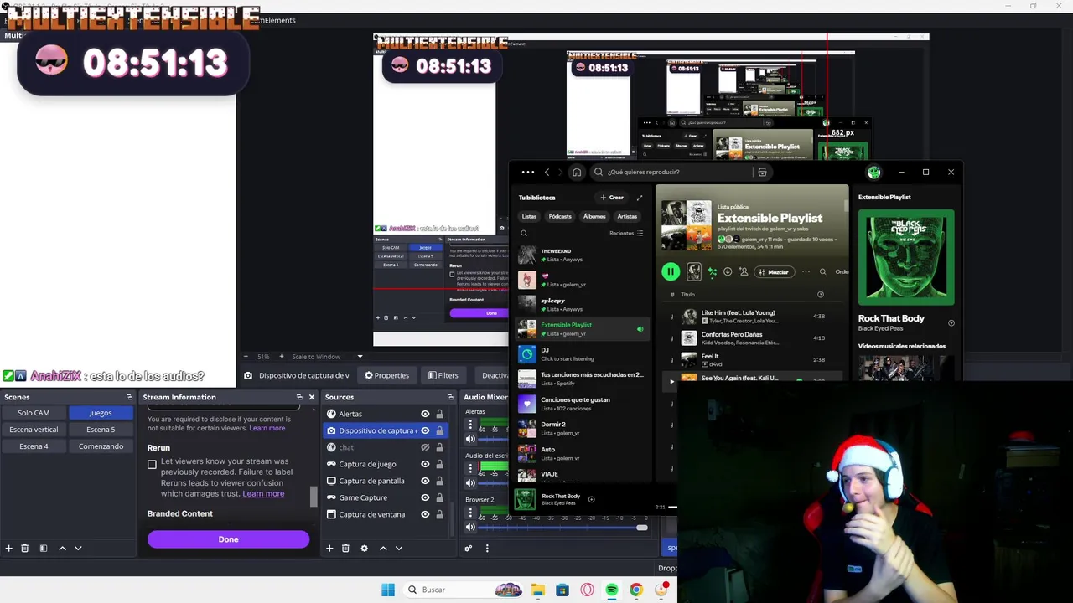This screenshot has width=1073, height=603.
Task: Unlock the Captura de ventana source
Action: click(439, 514)
